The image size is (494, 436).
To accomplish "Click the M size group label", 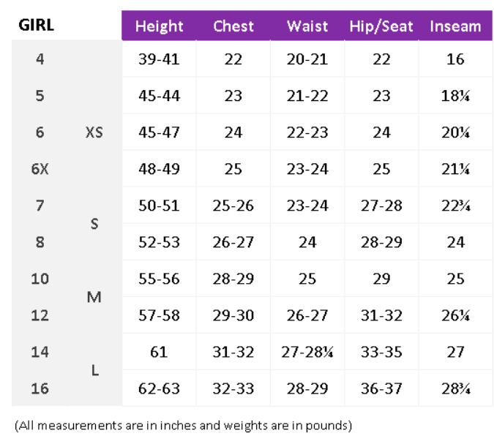I will point(94,297).
